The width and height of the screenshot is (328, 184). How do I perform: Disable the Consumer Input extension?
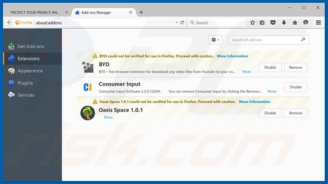tap(296, 87)
